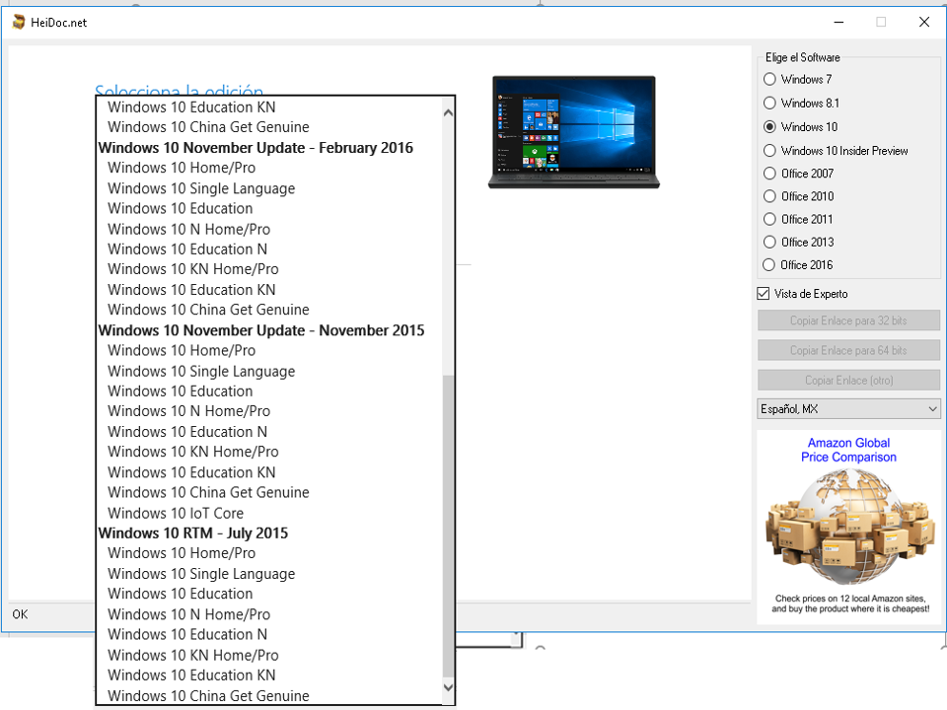The height and width of the screenshot is (710, 947).
Task: Open the Español, MX language dropdown
Action: 848,408
